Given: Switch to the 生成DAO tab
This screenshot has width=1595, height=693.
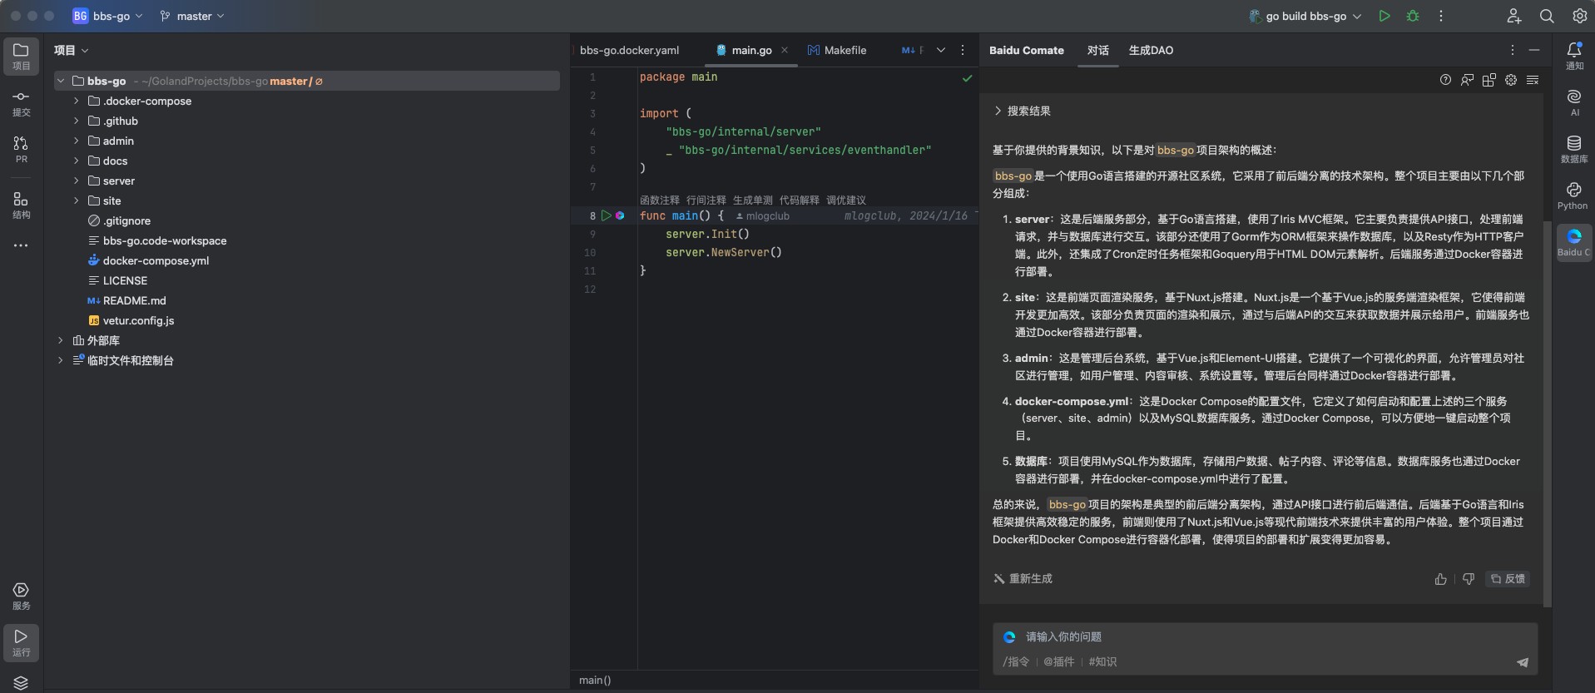Looking at the screenshot, I should (x=1151, y=50).
